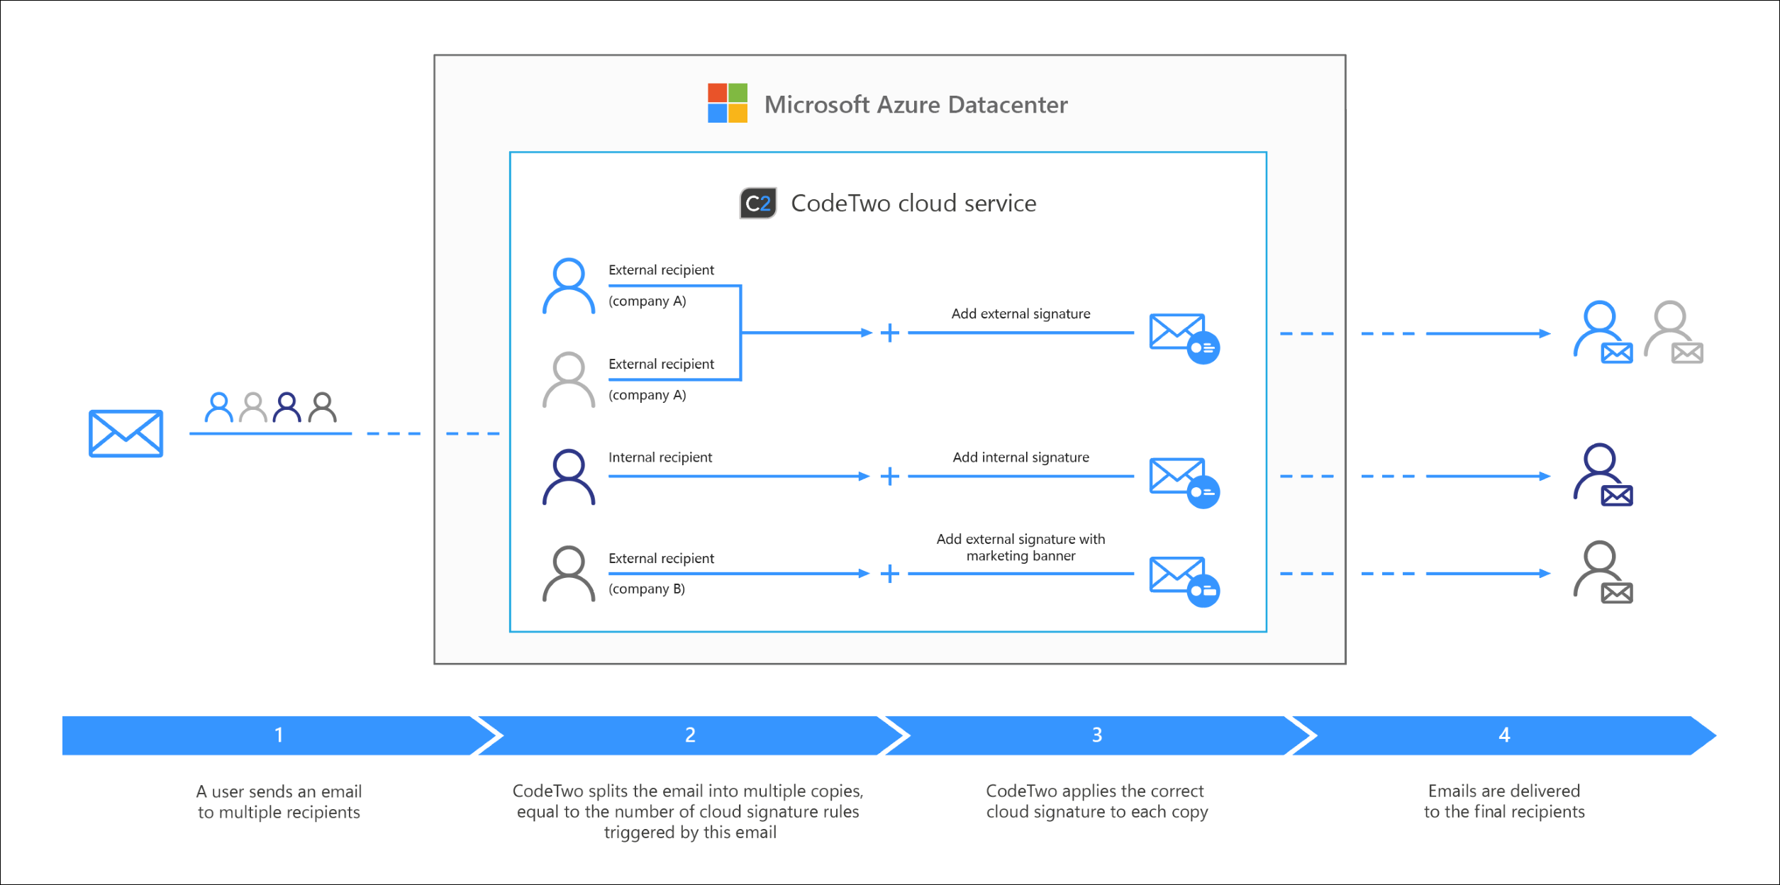Click External recipient label above (company B)
Viewport: 1780px width, 885px height.
(x=661, y=558)
